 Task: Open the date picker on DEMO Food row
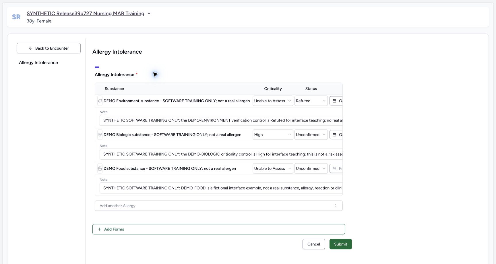pyautogui.click(x=336, y=169)
